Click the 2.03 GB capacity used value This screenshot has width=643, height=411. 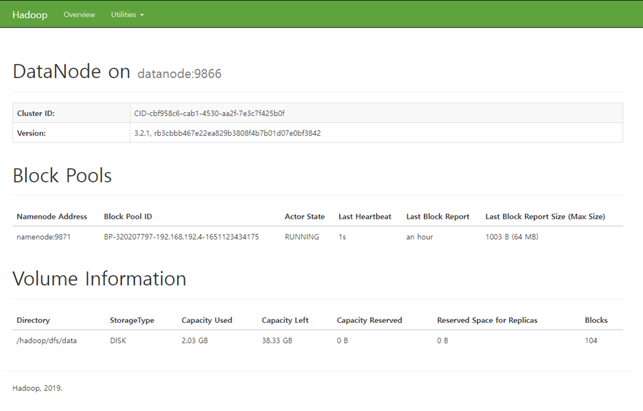(x=195, y=341)
